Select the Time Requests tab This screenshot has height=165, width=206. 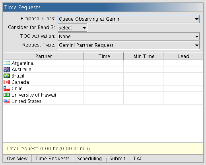click(x=52, y=159)
